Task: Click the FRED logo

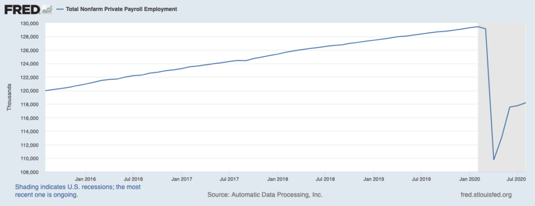Action: coord(22,9)
